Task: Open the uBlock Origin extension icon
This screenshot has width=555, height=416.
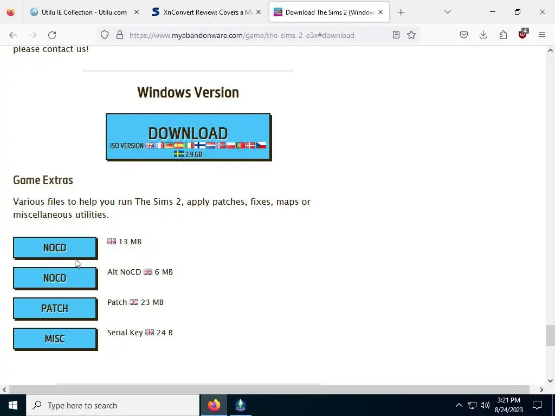Action: pyautogui.click(x=522, y=34)
